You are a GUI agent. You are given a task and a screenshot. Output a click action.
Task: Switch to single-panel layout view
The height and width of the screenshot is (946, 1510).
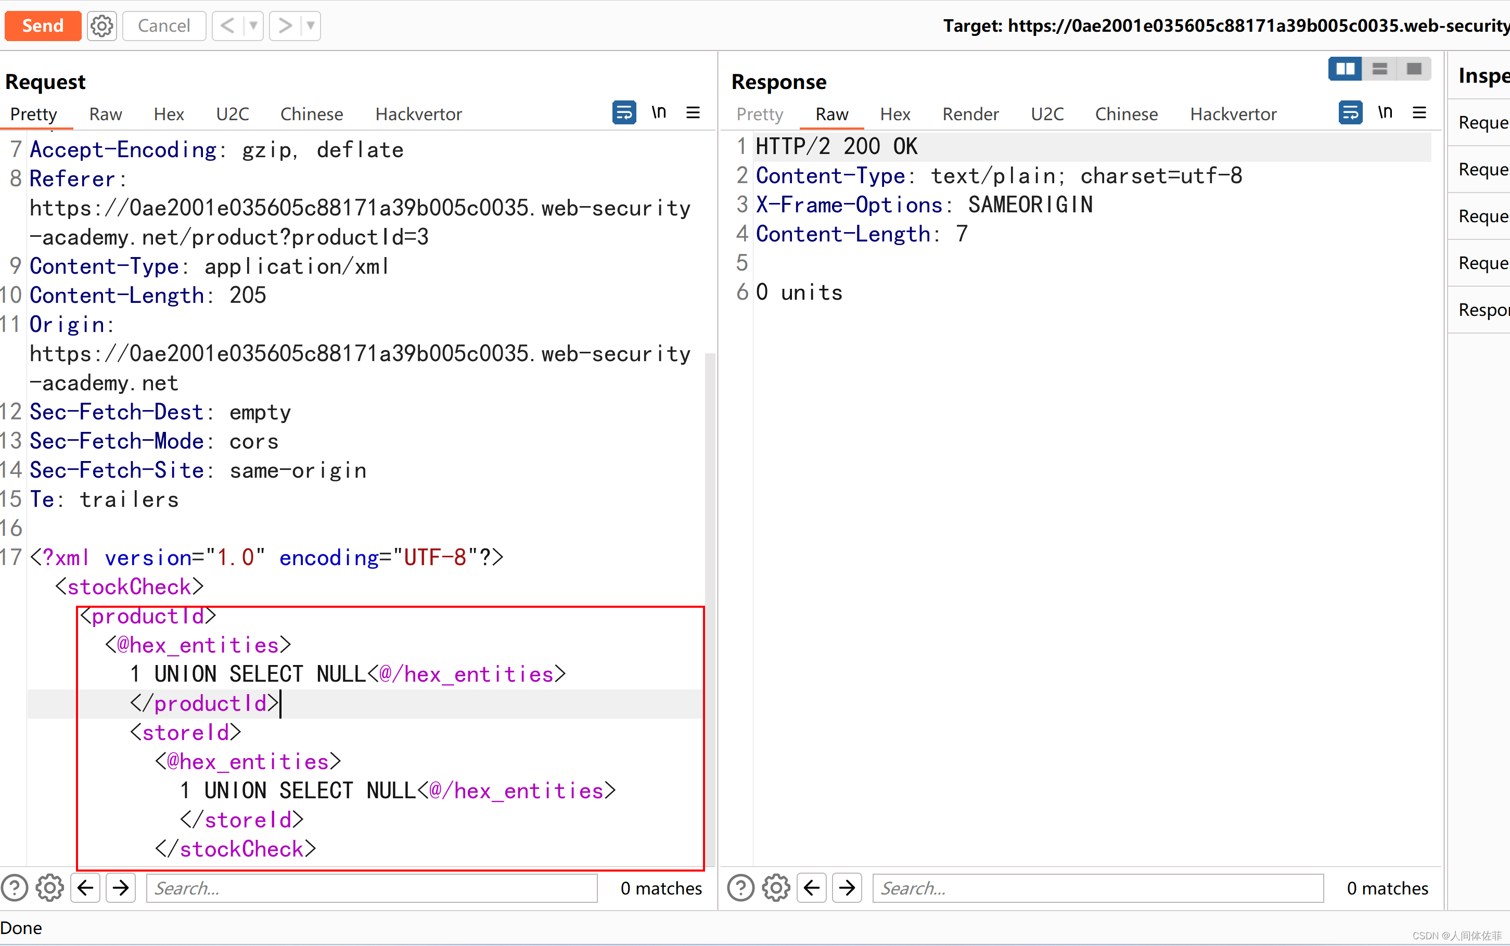coord(1414,69)
